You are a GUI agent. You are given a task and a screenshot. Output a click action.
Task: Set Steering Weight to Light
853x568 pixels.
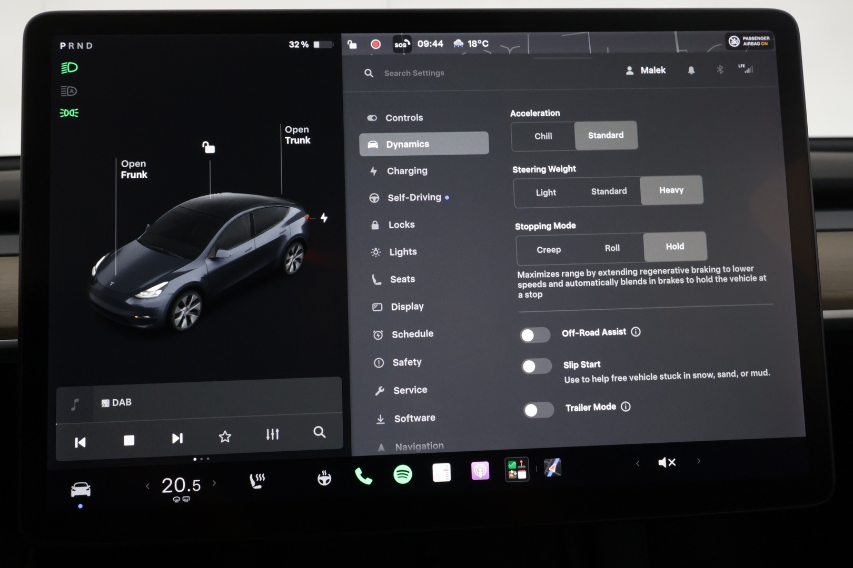click(545, 192)
